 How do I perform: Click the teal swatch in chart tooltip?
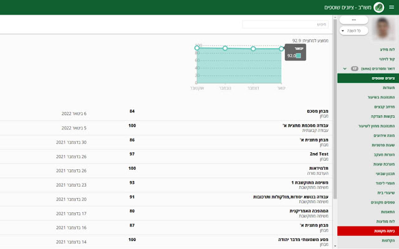point(299,55)
